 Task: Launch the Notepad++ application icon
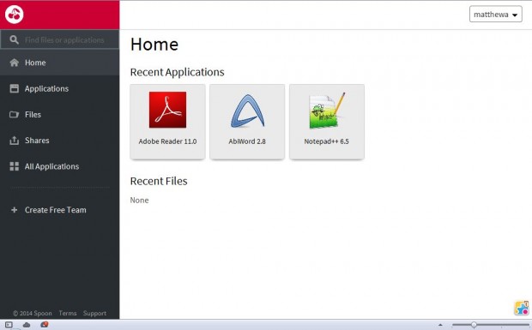(x=327, y=111)
